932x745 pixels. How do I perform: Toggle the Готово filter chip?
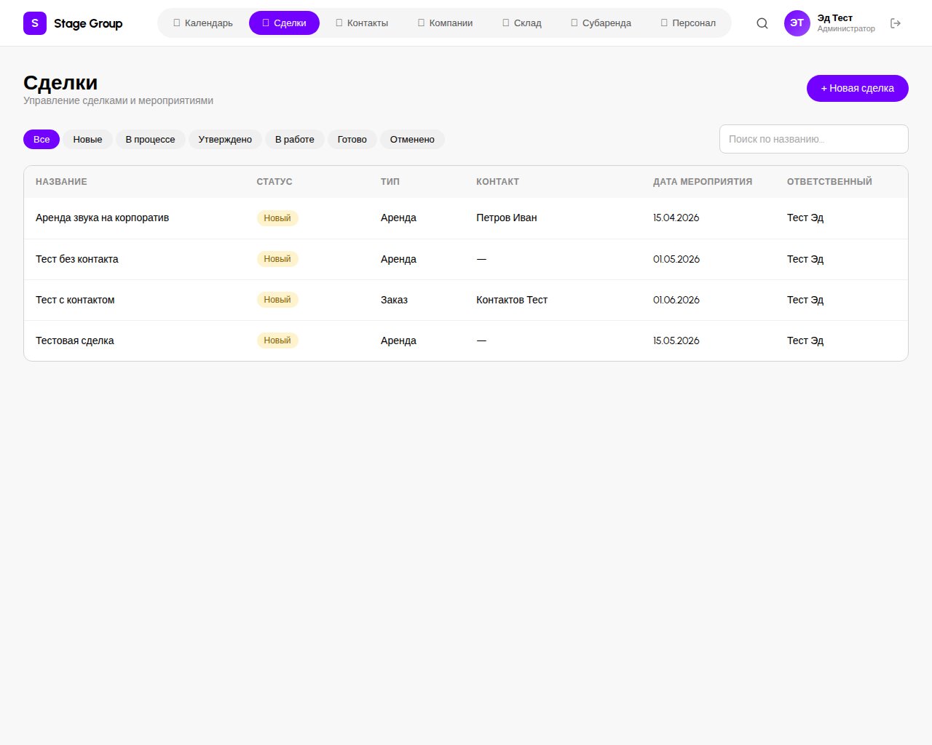[x=352, y=139]
